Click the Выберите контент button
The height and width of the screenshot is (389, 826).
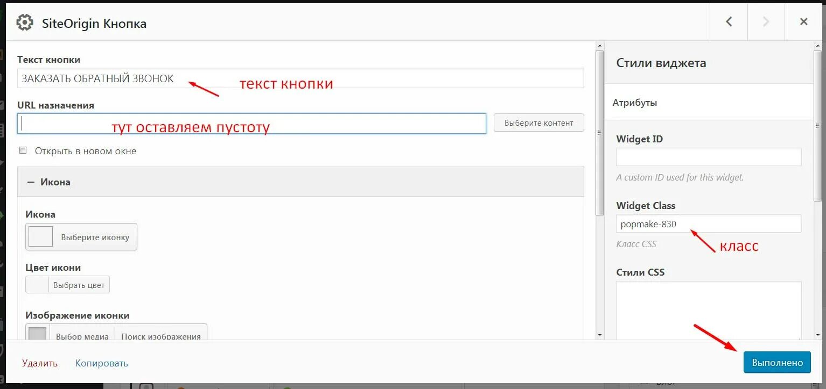click(x=539, y=123)
